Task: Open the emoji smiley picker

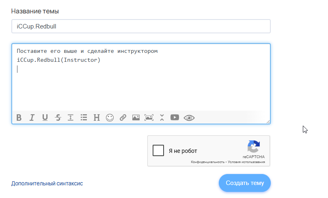Action: pyautogui.click(x=110, y=117)
